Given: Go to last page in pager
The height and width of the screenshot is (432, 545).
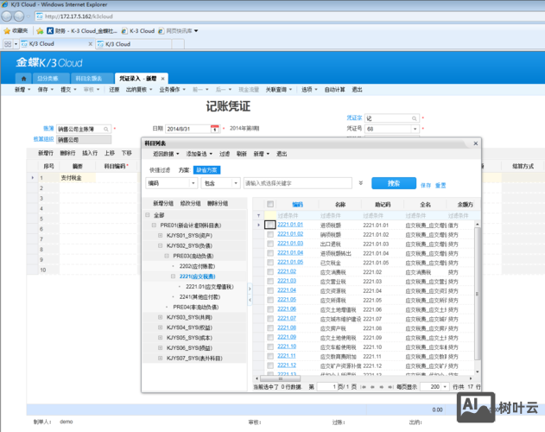Looking at the screenshot, I should tap(390, 387).
